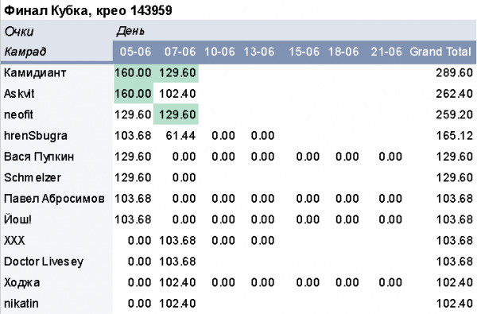Click neofit's 05-06 value 129.60

133,114
